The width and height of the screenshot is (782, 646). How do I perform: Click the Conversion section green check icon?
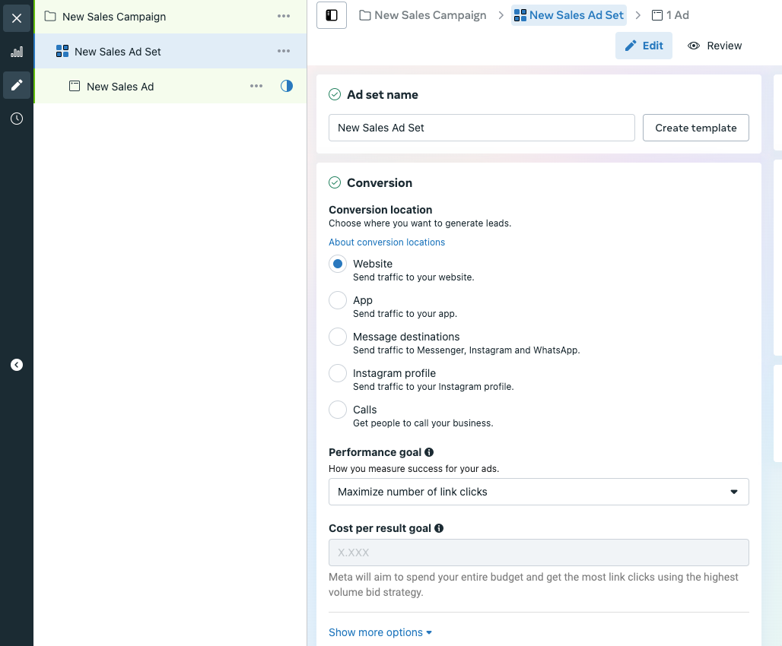[x=335, y=182]
